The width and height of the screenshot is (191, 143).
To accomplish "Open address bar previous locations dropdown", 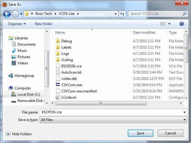I will click(x=115, y=14).
